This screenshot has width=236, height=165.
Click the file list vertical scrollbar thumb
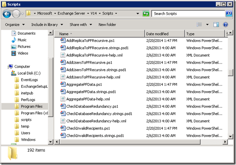231,73
